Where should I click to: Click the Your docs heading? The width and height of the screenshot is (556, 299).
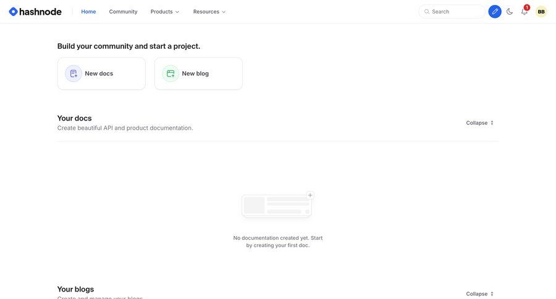coord(75,118)
